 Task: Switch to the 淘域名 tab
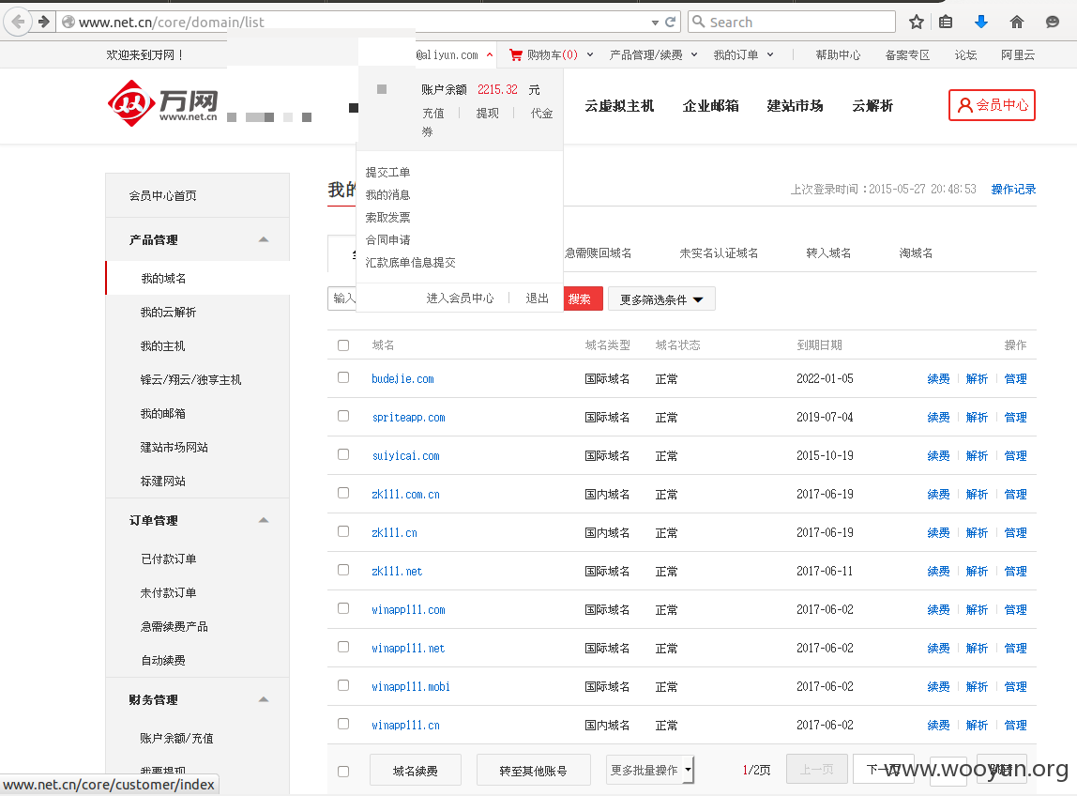(x=916, y=253)
